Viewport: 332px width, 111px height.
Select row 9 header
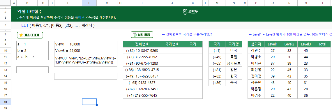point(6,44)
